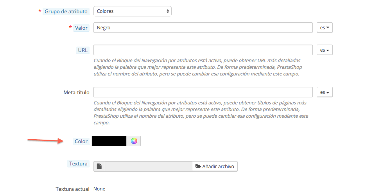Click the Valor field label
Screen dimensions: 382x194
[x=81, y=28]
